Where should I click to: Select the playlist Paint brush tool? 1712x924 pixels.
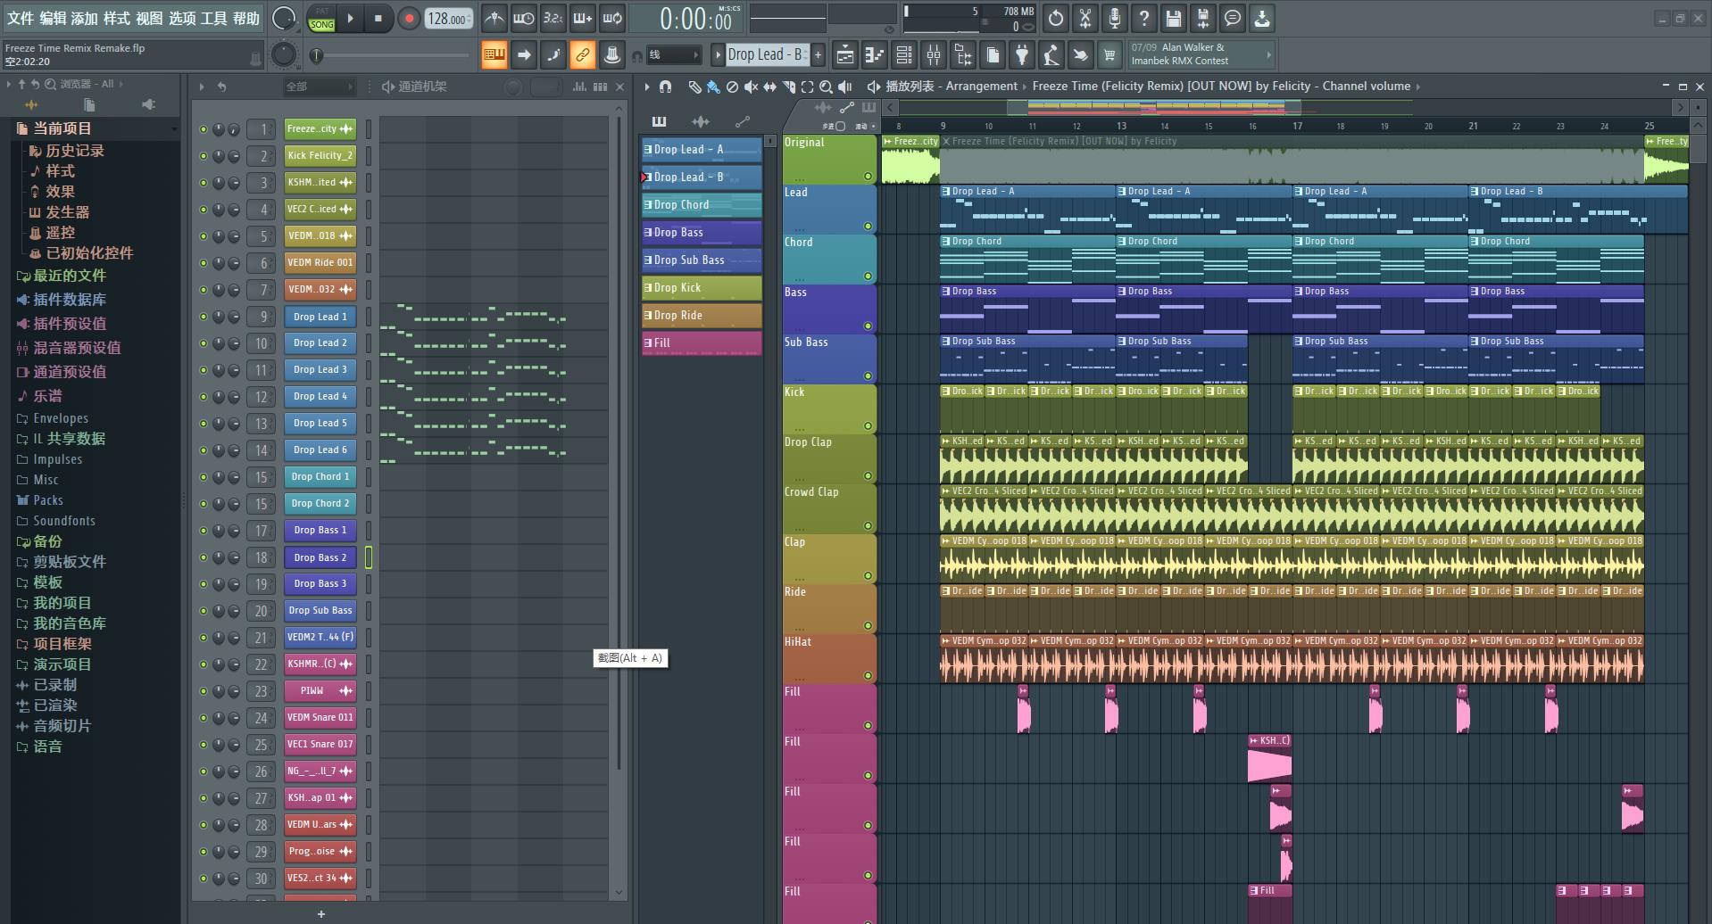coord(712,87)
